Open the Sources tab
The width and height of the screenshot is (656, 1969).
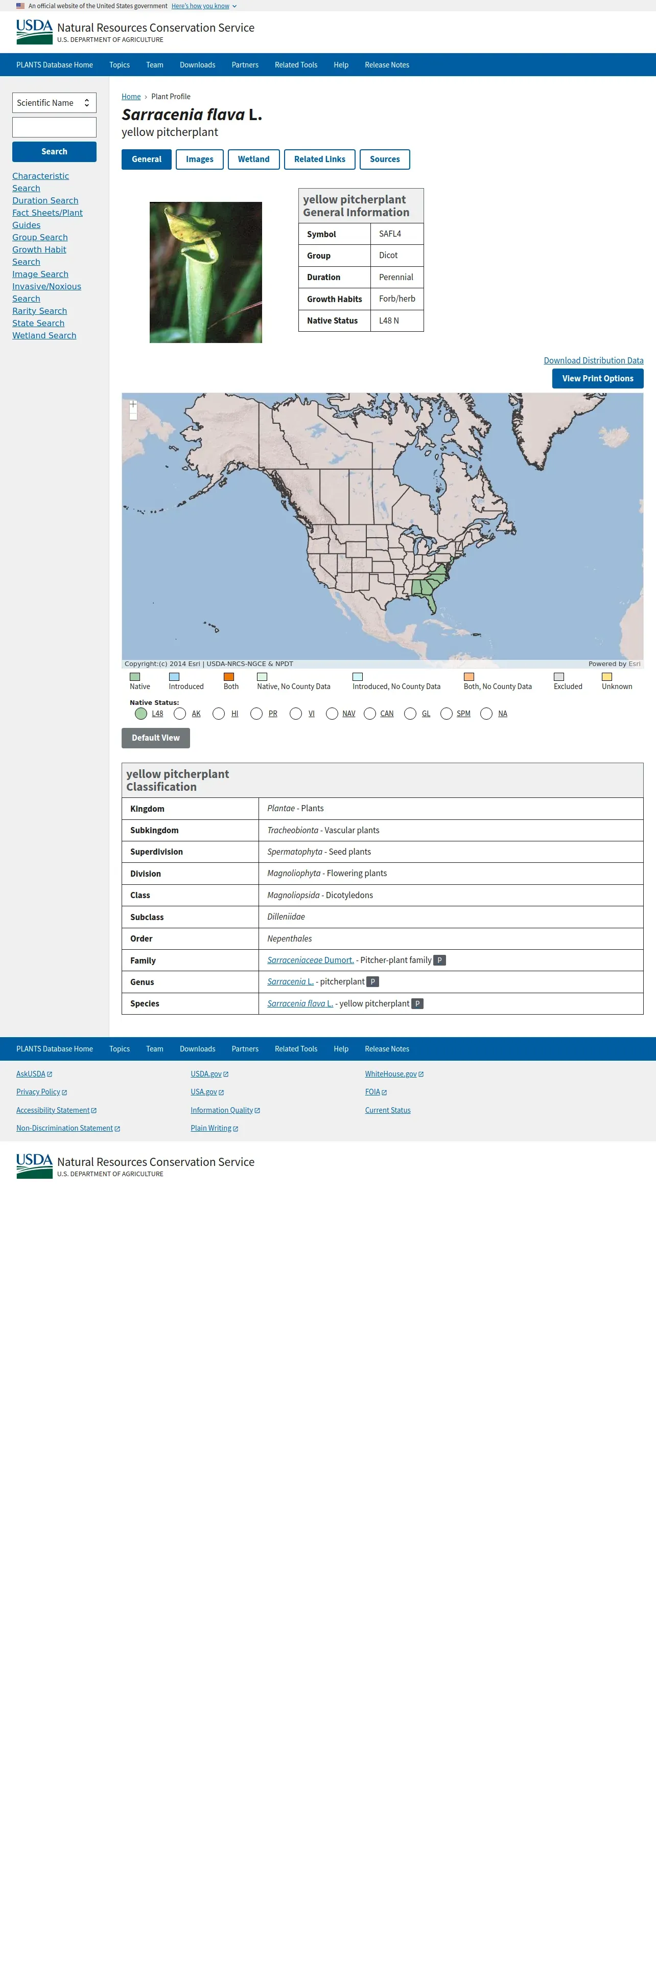[385, 159]
